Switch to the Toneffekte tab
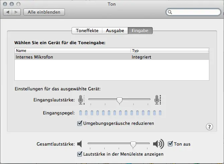Image resolution: width=224 pixels, height=164 pixels. 87,30
